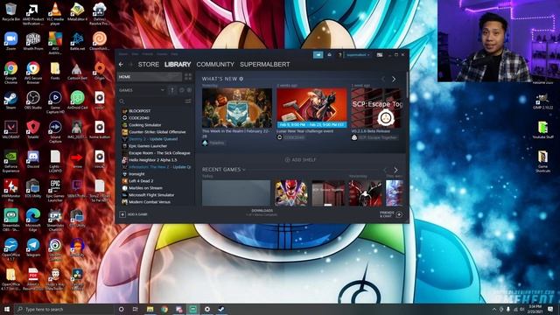This screenshot has height=315, width=560.
Task: Click Windows taskbar search box
Action: pyautogui.click(x=64, y=309)
